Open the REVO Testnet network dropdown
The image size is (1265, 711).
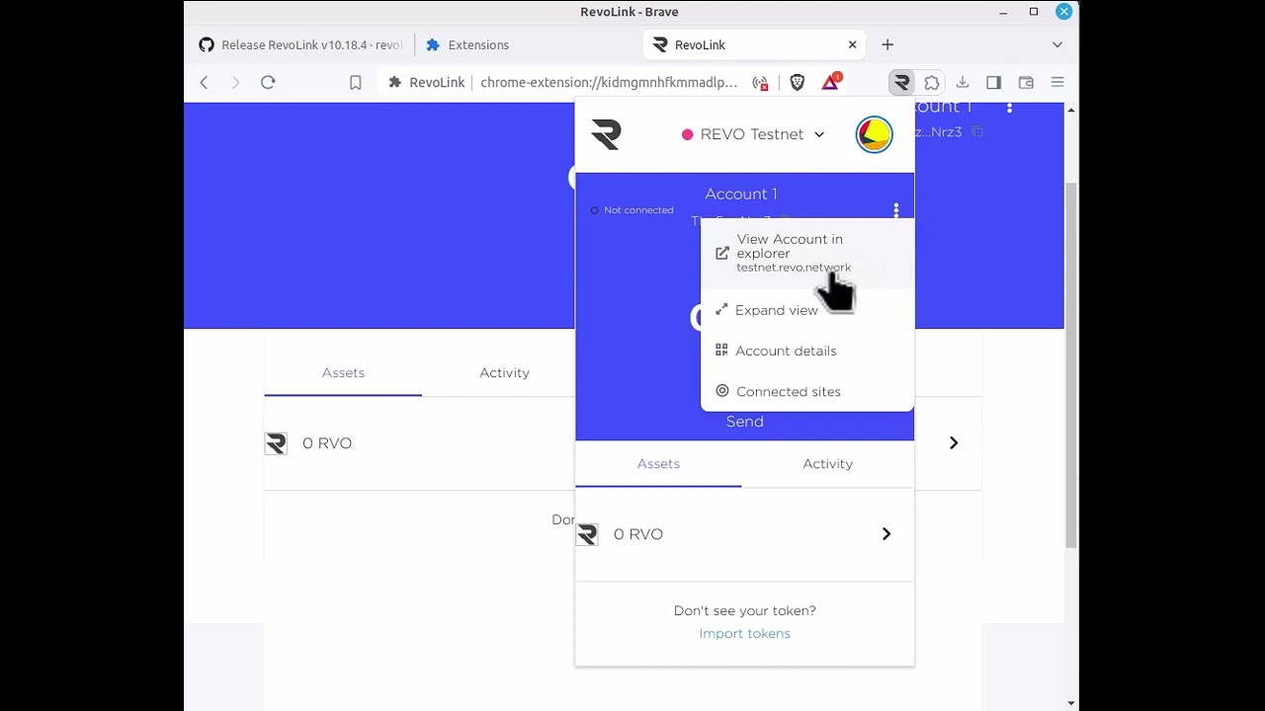(753, 134)
